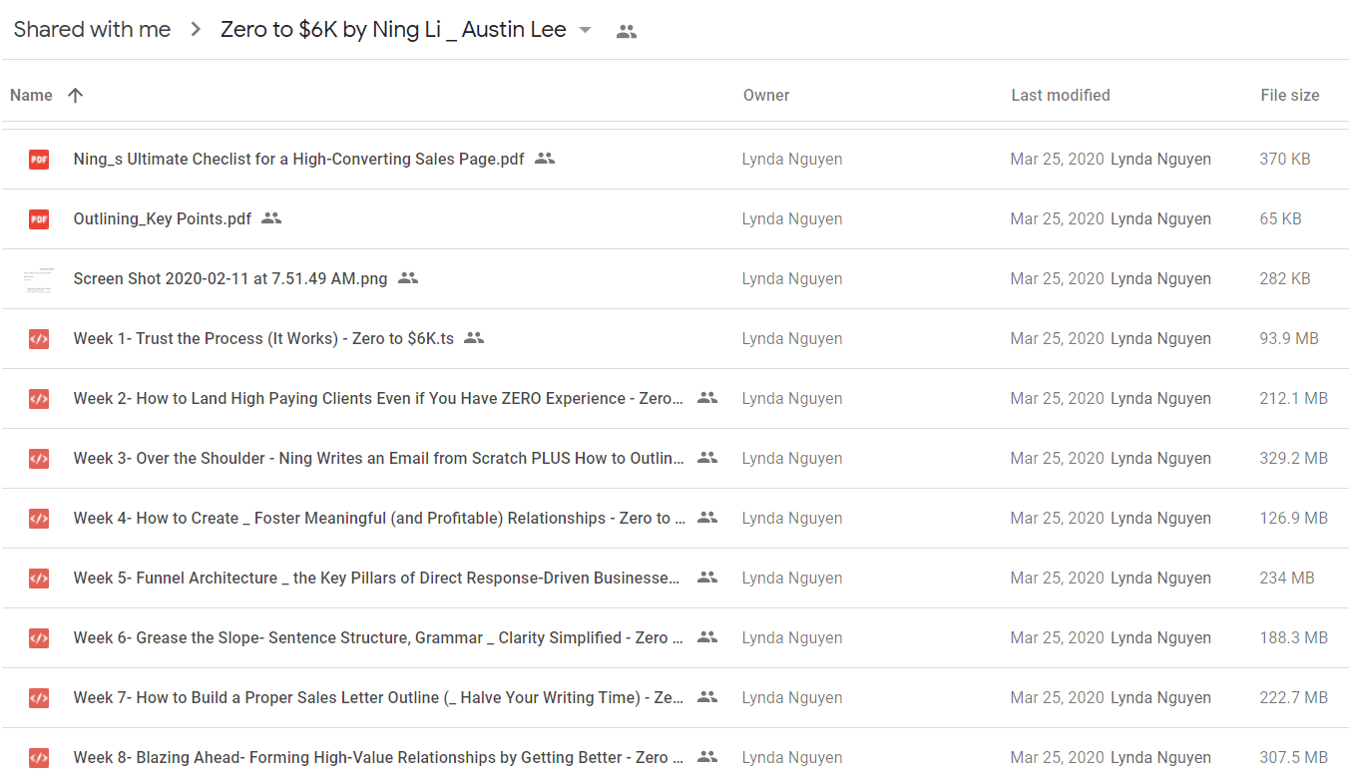Screen dimensions: 1349x780
Task: Sort by the Name column header
Action: pyautogui.click(x=31, y=95)
